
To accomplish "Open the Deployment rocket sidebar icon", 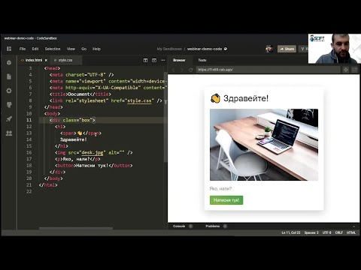I will point(9,119).
